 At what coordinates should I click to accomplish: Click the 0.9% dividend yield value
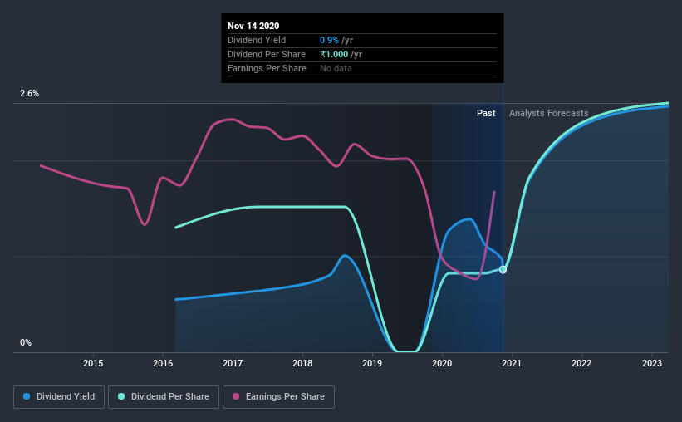click(x=329, y=40)
